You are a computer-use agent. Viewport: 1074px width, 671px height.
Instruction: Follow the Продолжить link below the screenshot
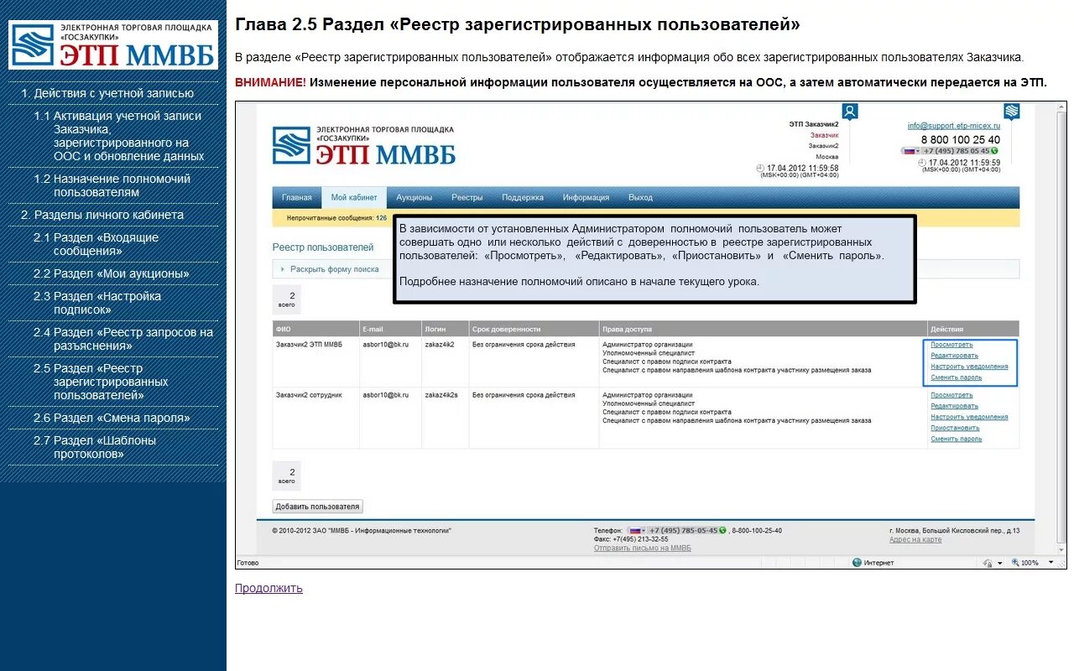(268, 588)
